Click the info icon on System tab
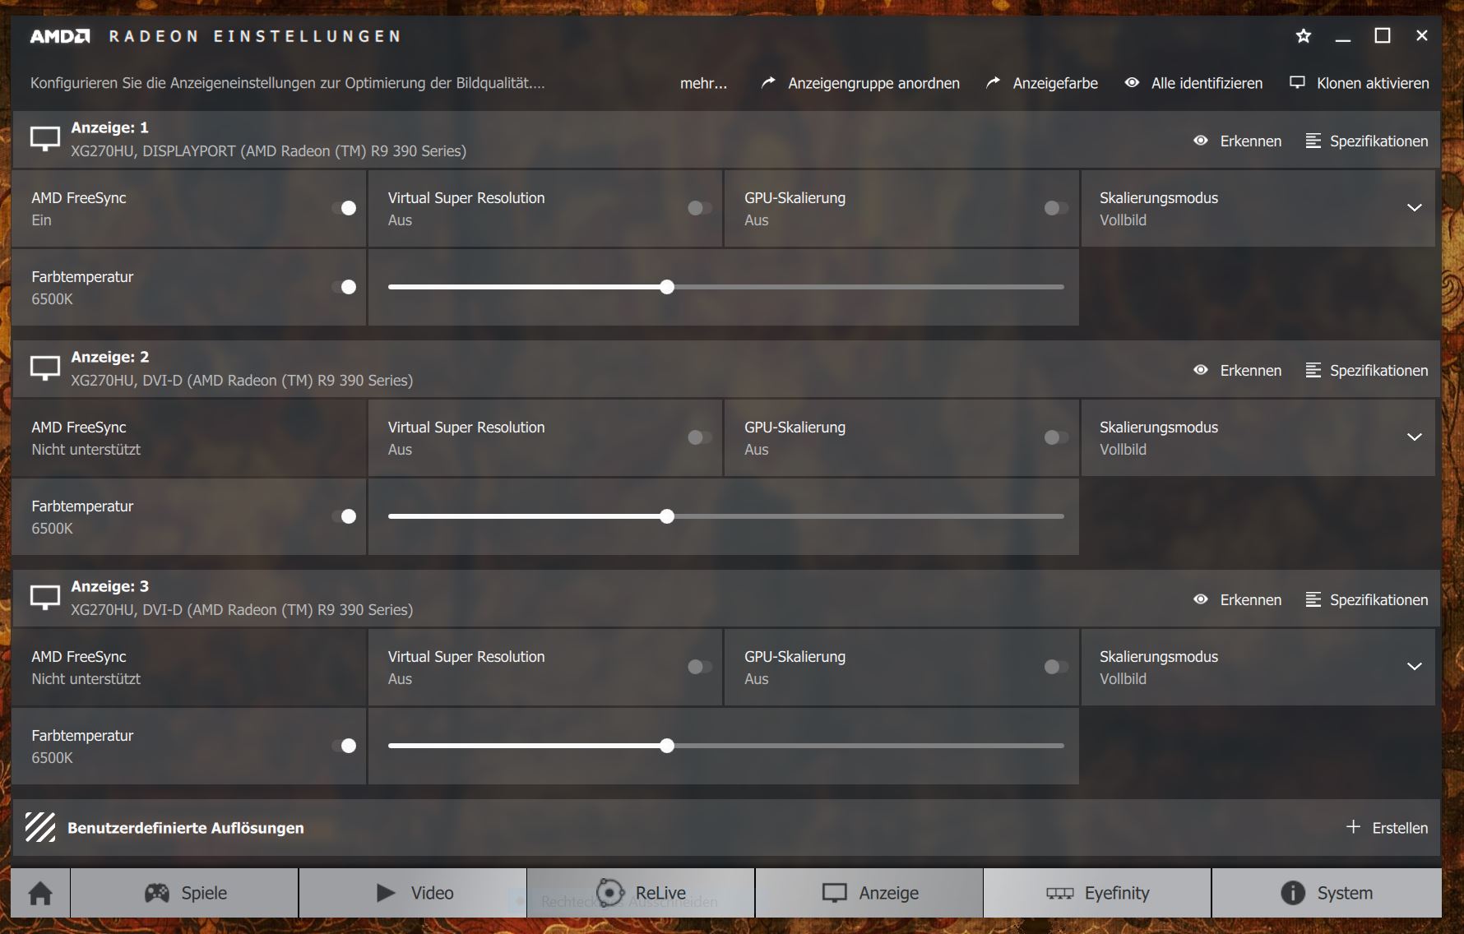Viewport: 1464px width, 934px height. 1293,893
